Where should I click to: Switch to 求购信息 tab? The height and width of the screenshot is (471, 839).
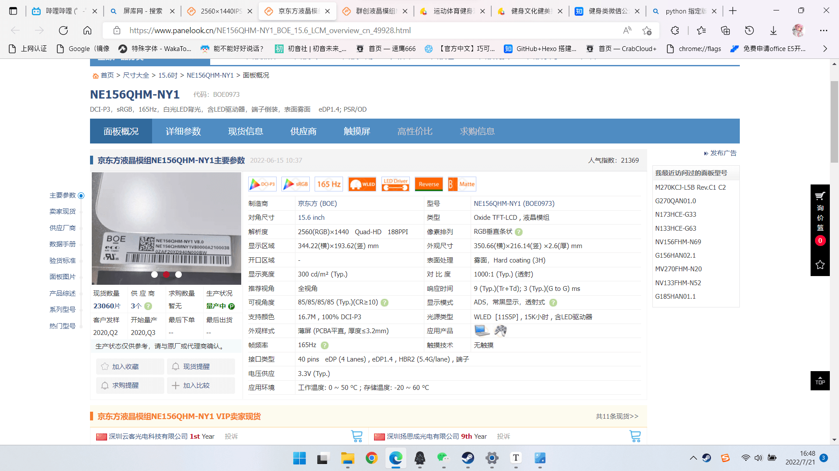point(477,131)
